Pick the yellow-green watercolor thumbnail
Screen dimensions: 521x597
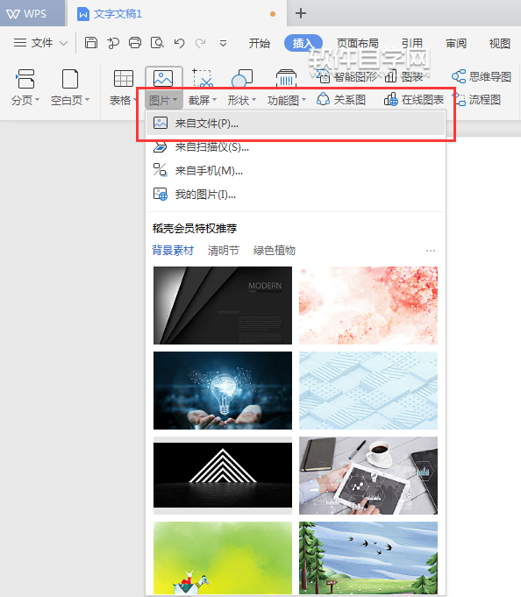[x=223, y=558]
